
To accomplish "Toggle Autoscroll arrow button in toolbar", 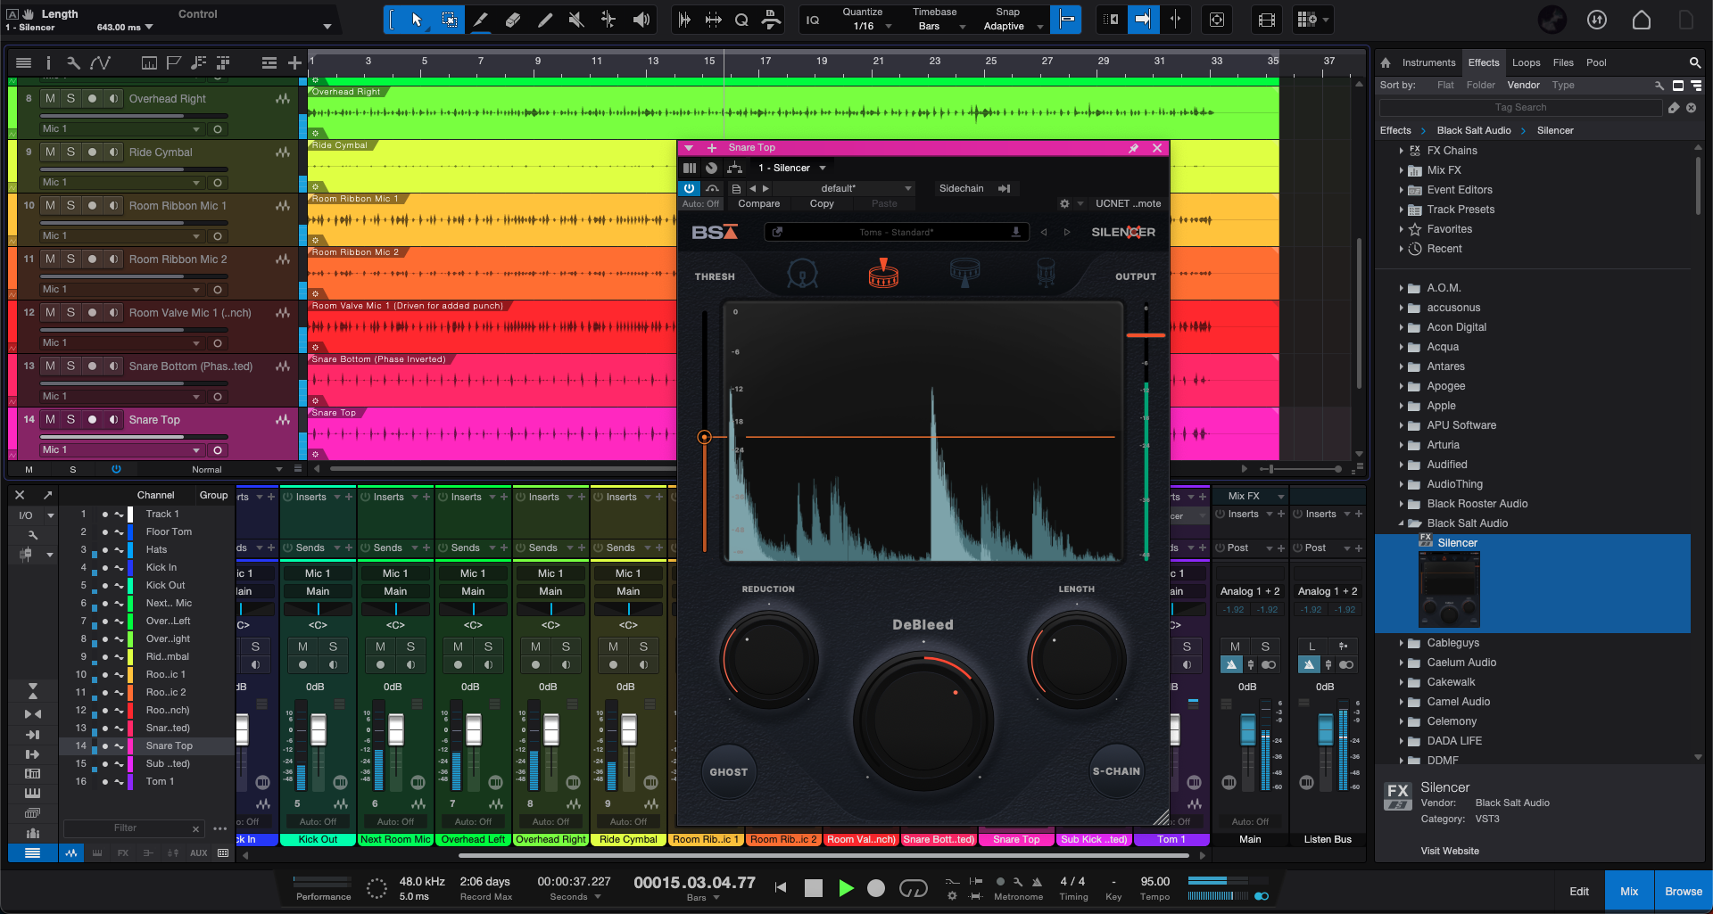I will tap(1143, 20).
